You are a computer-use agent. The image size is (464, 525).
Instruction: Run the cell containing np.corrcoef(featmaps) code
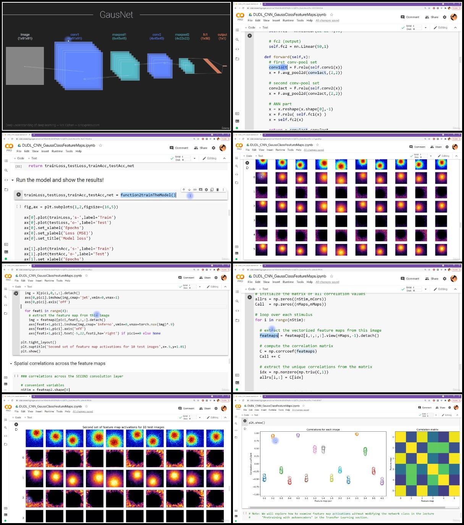(x=249, y=297)
